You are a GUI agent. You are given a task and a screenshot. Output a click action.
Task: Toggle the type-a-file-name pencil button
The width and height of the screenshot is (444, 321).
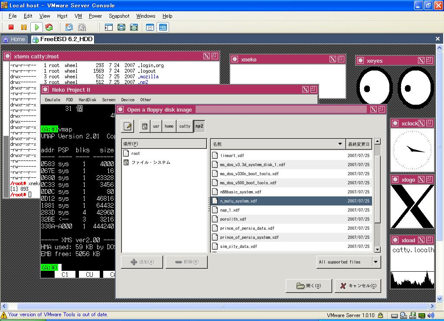(x=128, y=126)
